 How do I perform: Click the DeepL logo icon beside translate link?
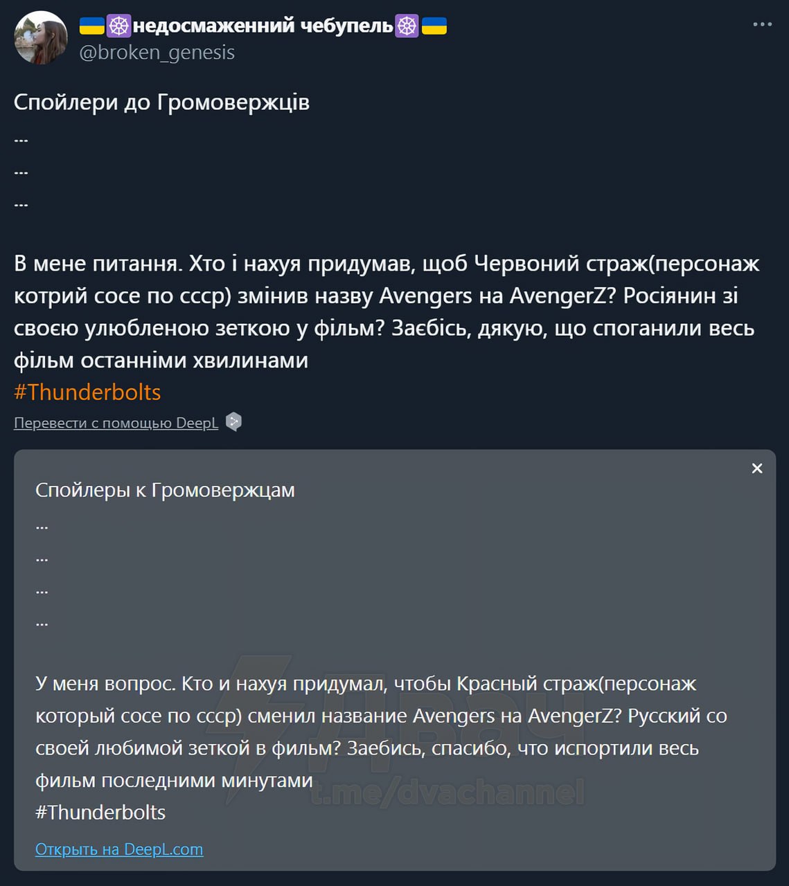pos(234,422)
